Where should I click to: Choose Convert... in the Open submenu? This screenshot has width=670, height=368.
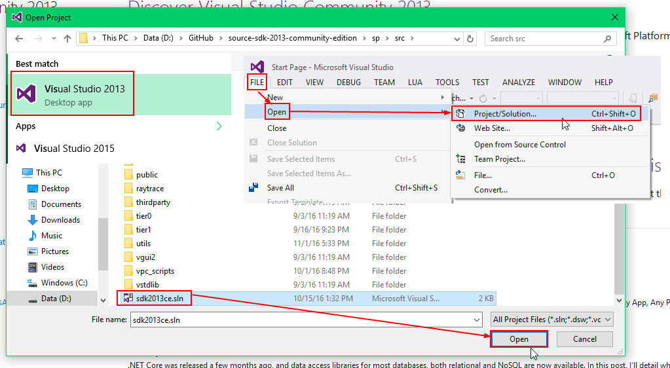coord(491,190)
